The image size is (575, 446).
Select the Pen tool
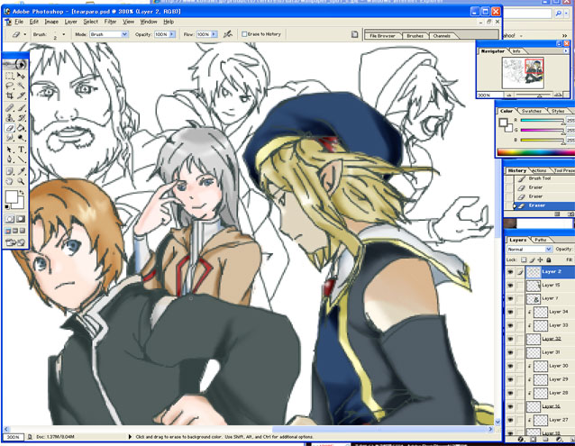(10, 159)
